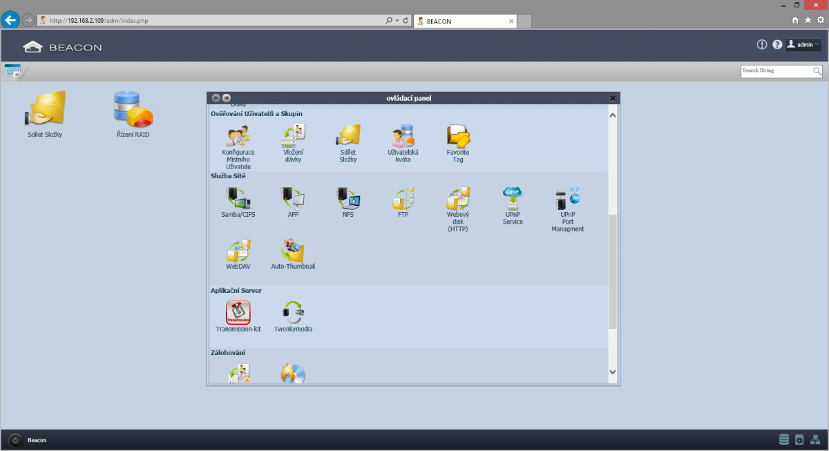Expand the admin user dropdown

(803, 45)
